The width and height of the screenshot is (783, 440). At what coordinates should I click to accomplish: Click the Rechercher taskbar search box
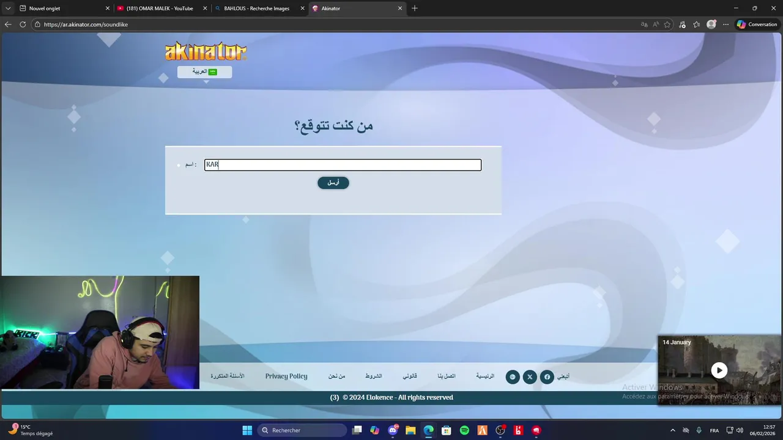click(x=302, y=430)
